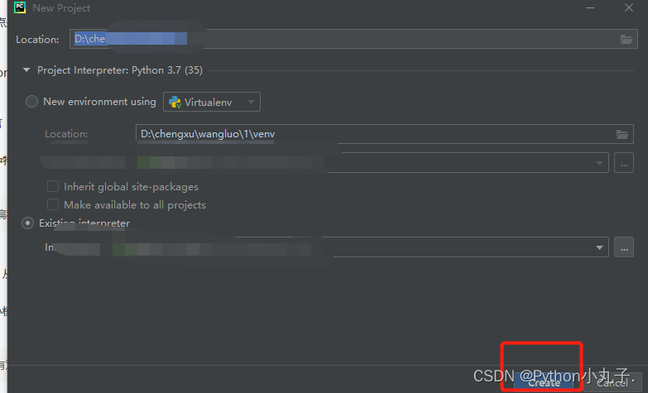The width and height of the screenshot is (648, 393).
Task: Select Existing interpreter radio button
Action: coord(27,223)
